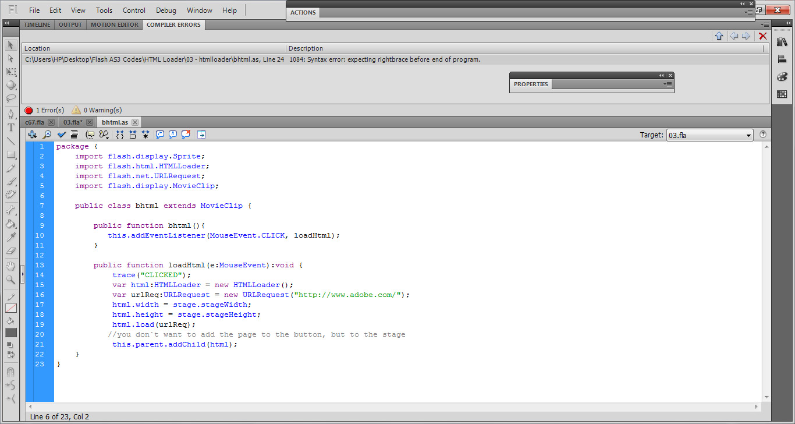Click the Show/Hide Toolbox icon
The height and width of the screenshot is (424, 795).
[201, 135]
